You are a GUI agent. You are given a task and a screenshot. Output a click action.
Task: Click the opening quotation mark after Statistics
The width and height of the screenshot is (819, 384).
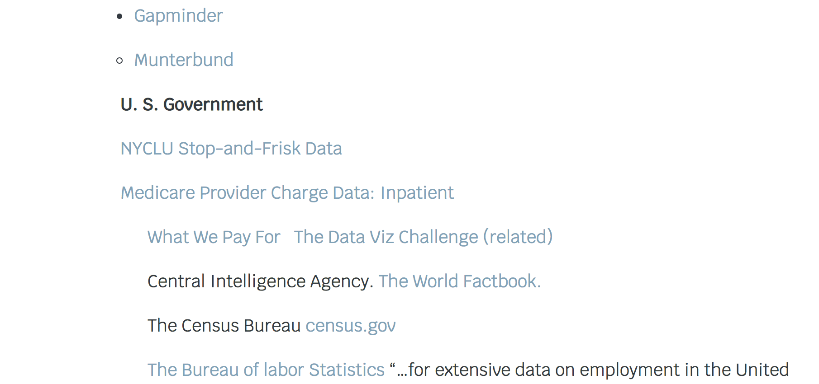(393, 365)
